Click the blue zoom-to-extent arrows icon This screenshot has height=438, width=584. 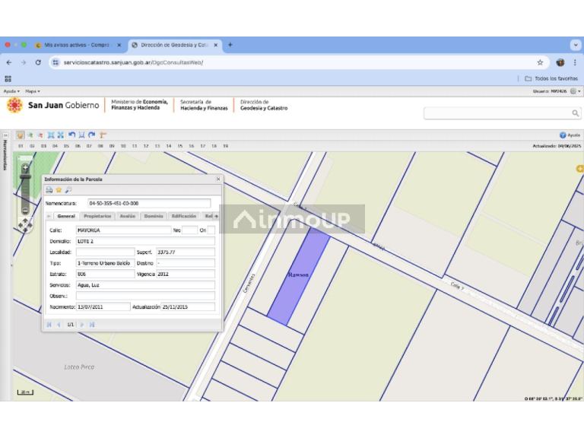point(51,135)
